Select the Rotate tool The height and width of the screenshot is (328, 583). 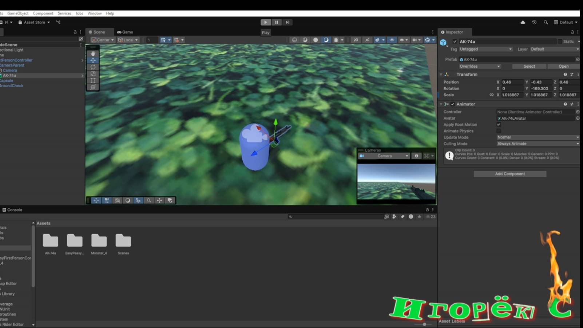(93, 67)
